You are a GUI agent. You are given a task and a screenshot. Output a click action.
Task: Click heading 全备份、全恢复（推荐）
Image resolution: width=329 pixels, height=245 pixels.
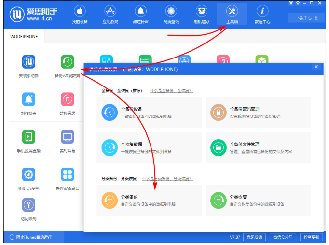[122, 91]
